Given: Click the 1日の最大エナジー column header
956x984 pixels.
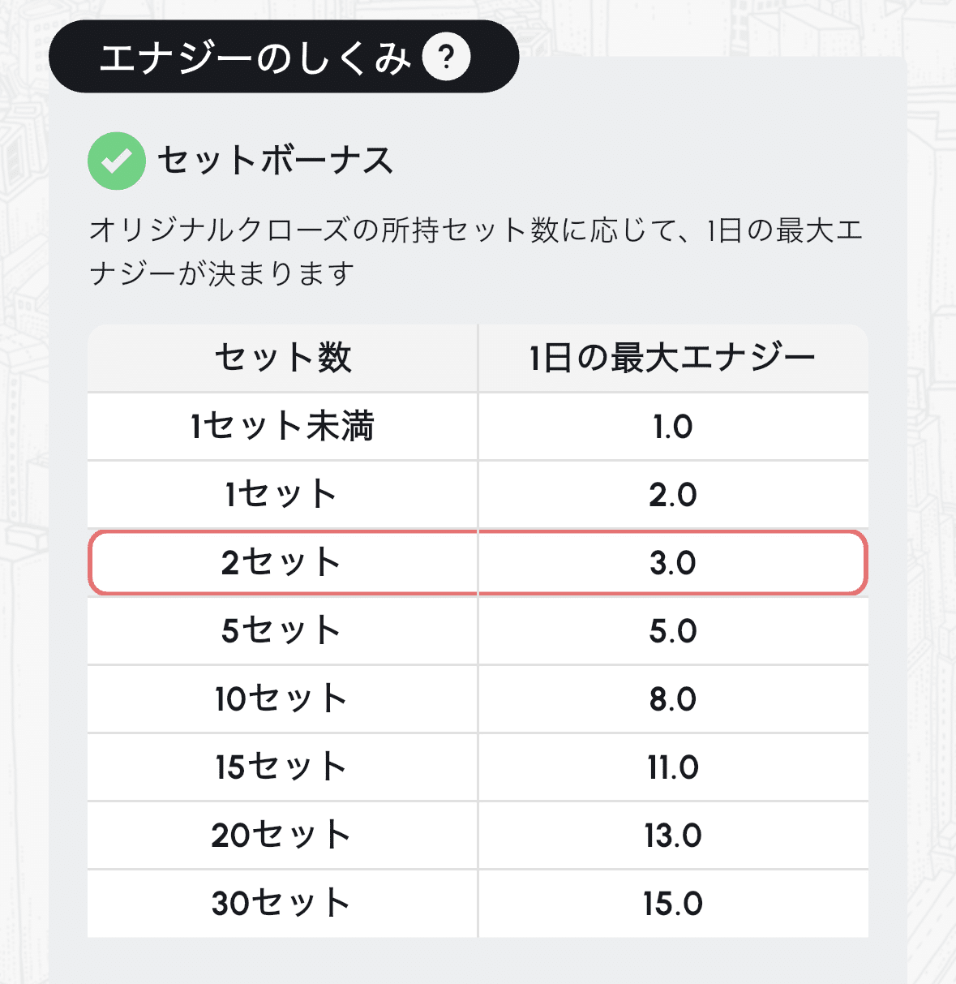Looking at the screenshot, I should click(673, 357).
